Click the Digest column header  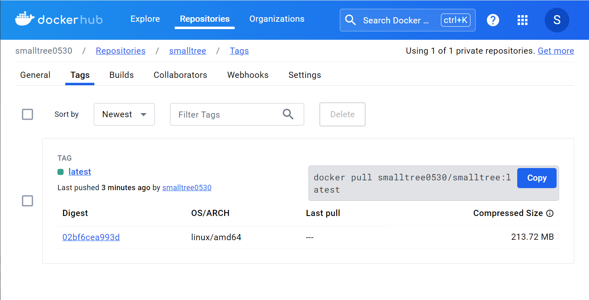click(x=75, y=213)
